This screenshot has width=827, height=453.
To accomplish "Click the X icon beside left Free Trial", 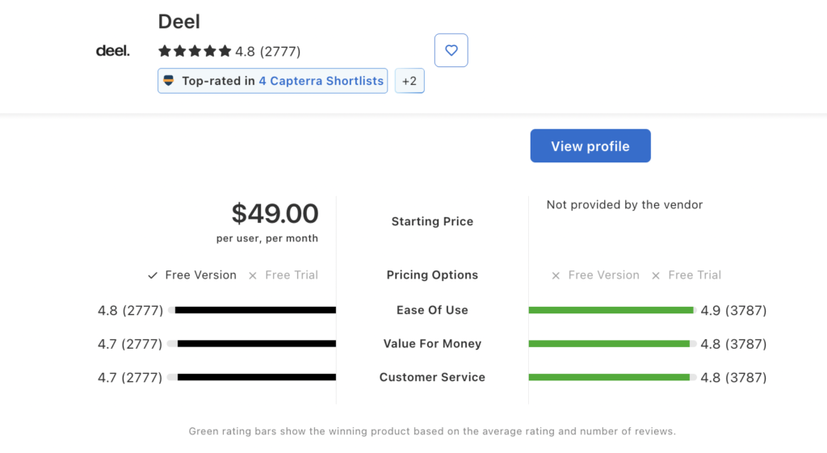I will point(253,275).
